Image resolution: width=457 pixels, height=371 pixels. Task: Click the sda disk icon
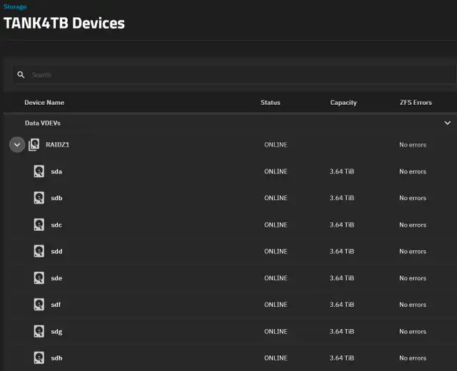[39, 171]
